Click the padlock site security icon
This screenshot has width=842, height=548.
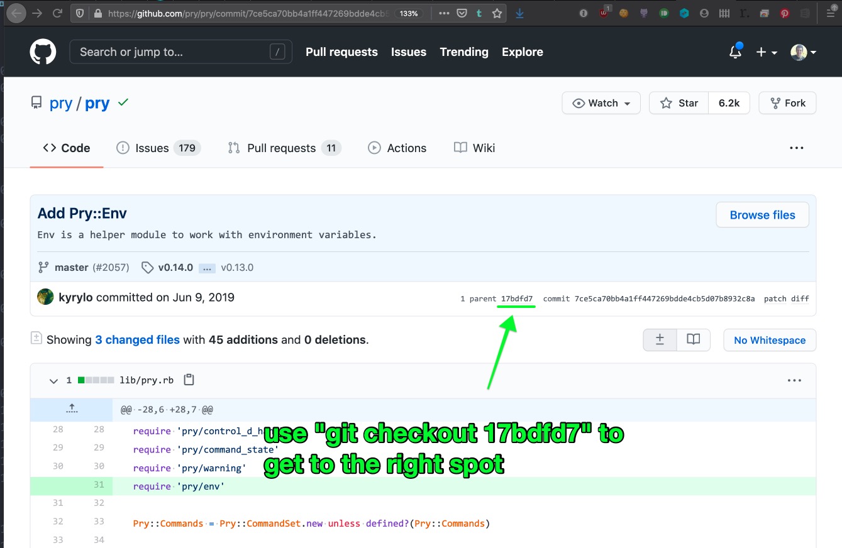[x=97, y=13]
